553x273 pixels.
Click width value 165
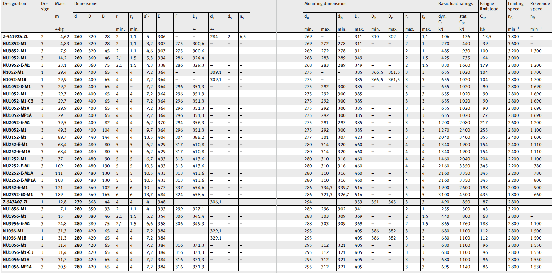[x=106, y=195]
